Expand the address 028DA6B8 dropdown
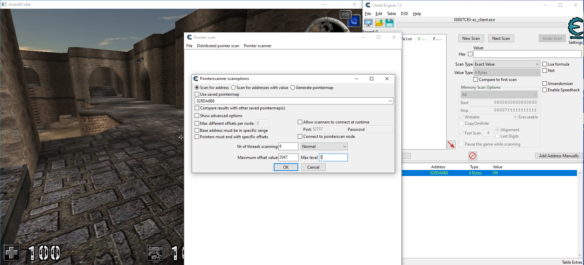This screenshot has height=265, width=584. tap(390, 101)
